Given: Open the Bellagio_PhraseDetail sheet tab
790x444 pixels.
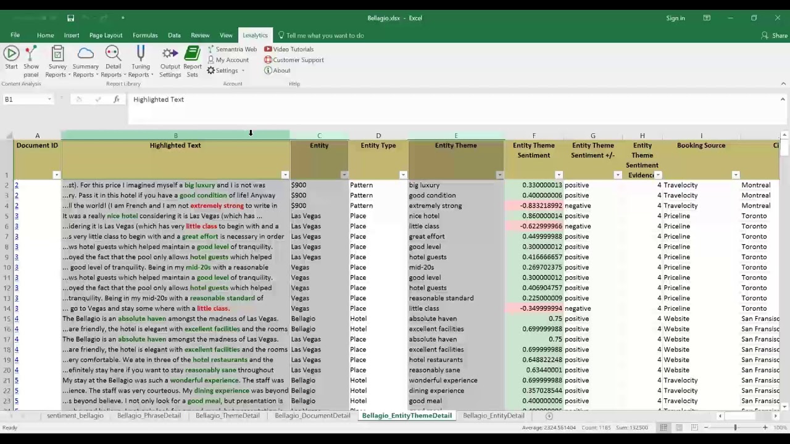Looking at the screenshot, I should [149, 416].
